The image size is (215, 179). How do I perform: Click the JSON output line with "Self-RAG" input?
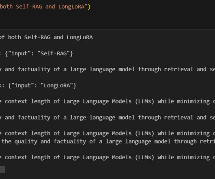click(x=37, y=53)
